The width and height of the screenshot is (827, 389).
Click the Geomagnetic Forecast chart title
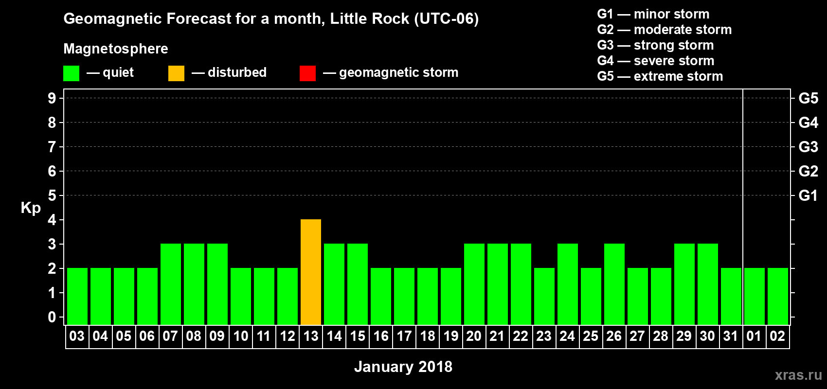[x=271, y=19]
